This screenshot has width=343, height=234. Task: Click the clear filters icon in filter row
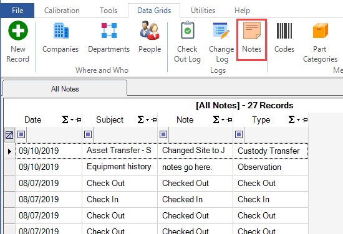(9, 135)
